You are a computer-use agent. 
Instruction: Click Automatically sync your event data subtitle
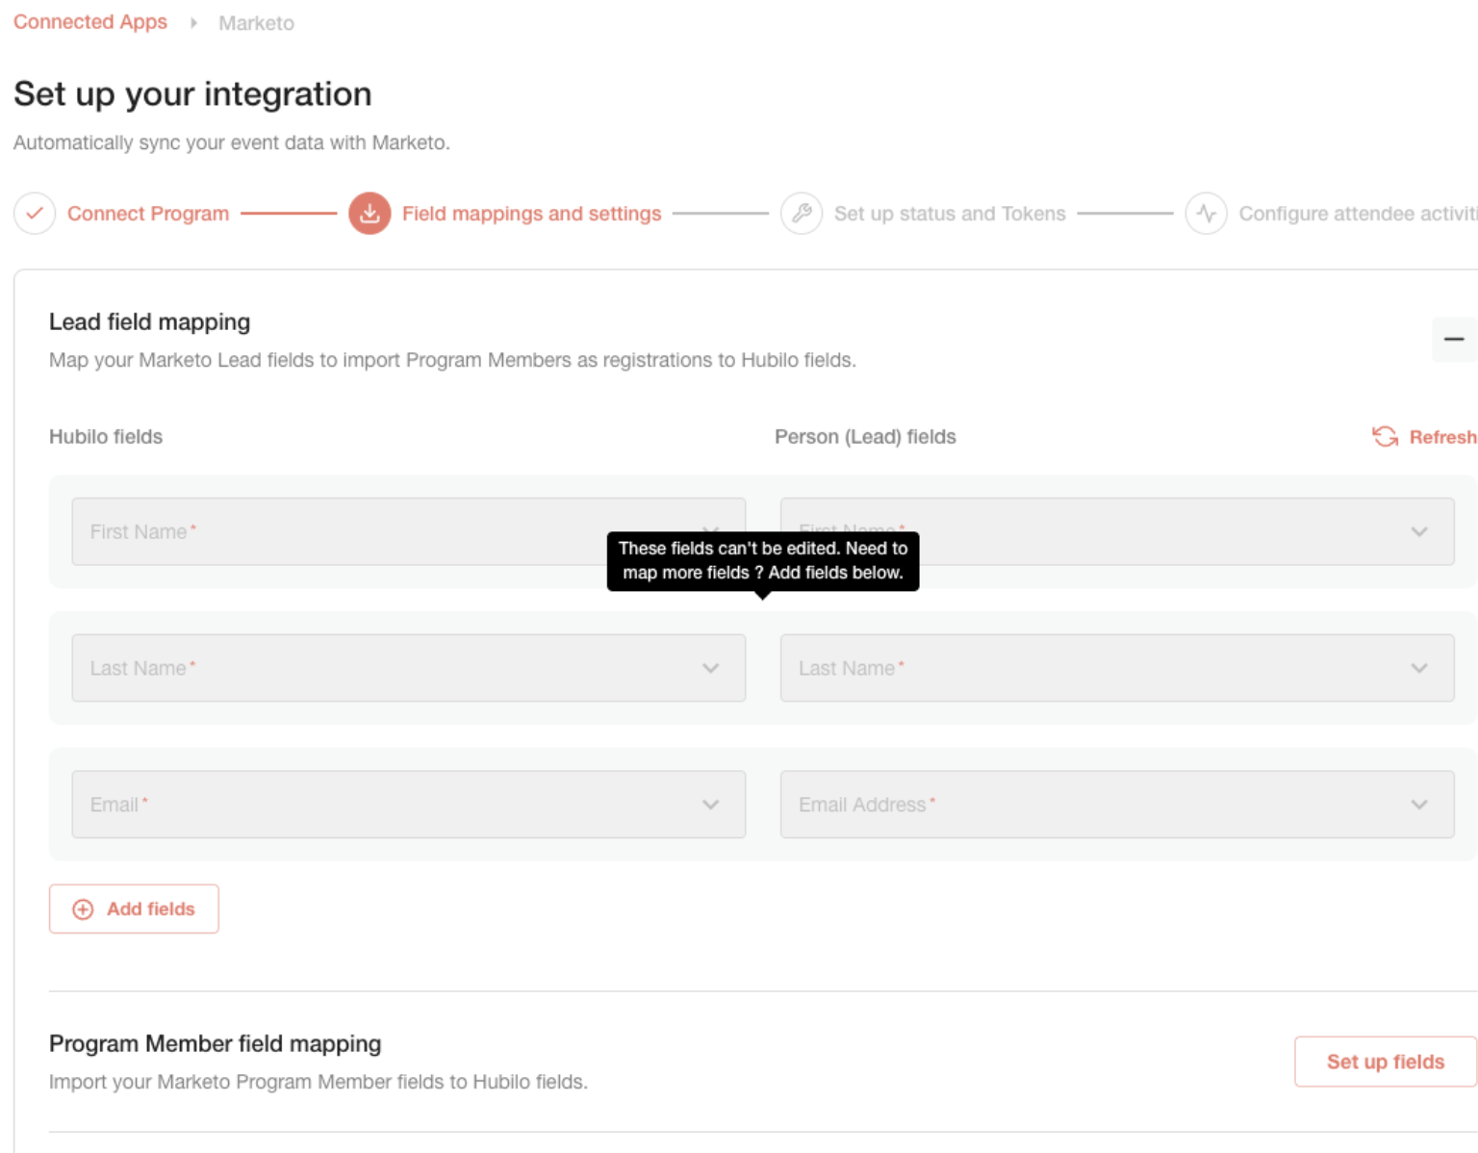(232, 142)
